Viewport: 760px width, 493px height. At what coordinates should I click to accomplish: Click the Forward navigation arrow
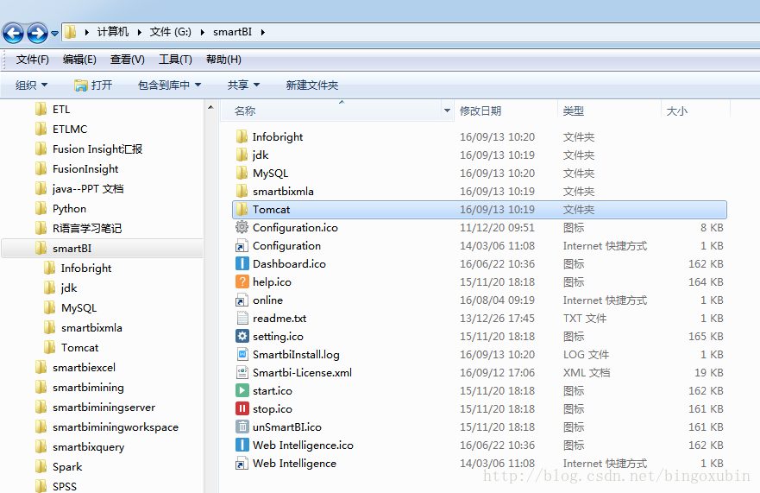(x=37, y=33)
